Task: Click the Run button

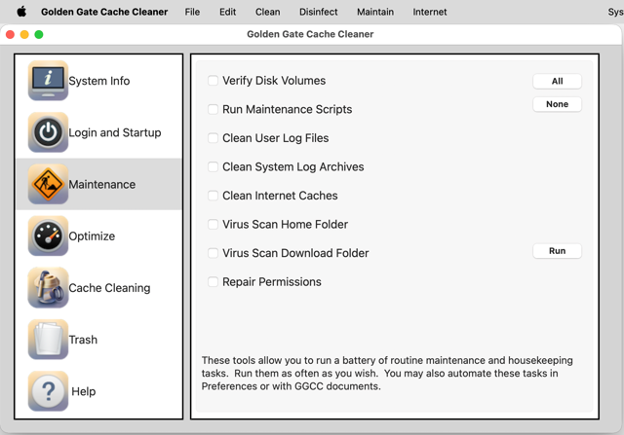Action: tap(557, 251)
